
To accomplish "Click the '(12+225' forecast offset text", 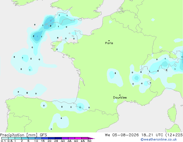I will coord(174,135).
